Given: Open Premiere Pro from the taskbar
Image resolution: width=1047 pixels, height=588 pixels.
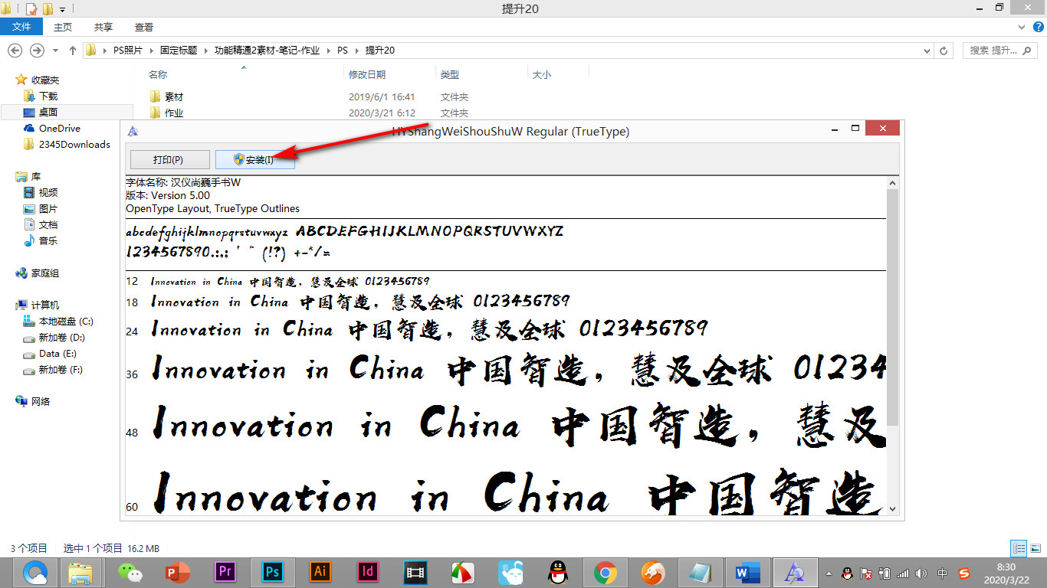Looking at the screenshot, I should 225,572.
